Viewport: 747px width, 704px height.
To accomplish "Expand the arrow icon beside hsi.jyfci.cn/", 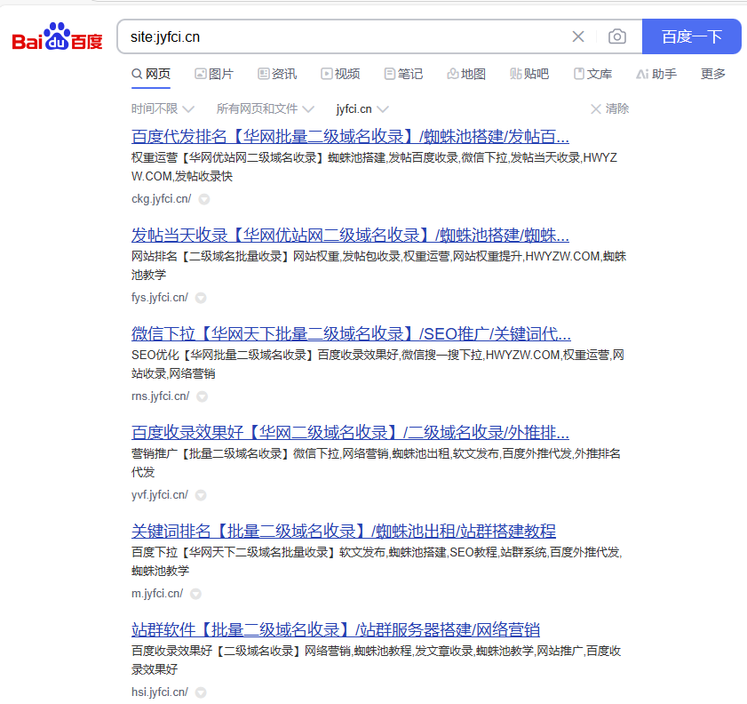I will point(201,692).
